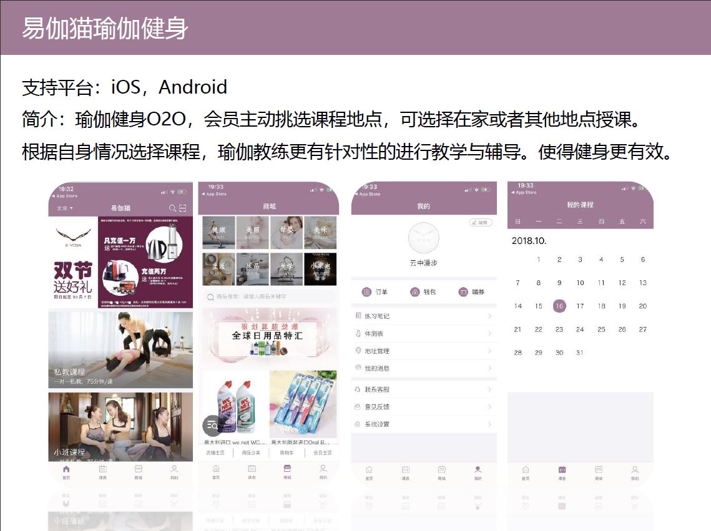
Task: Tap the 联系客服 headset icon
Action: (358, 389)
